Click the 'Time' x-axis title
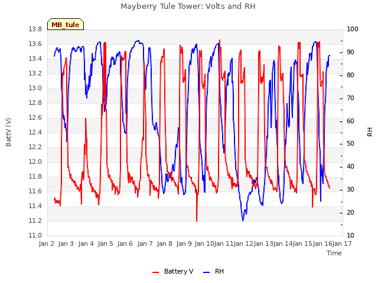378x283 pixels. coord(334,253)
